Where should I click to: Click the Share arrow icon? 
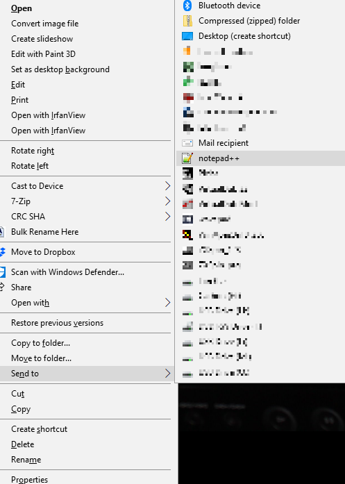2,287
